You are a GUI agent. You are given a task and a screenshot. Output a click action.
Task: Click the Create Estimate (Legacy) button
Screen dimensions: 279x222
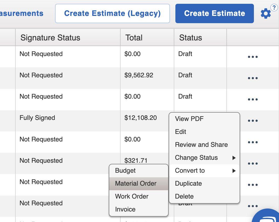[112, 13]
